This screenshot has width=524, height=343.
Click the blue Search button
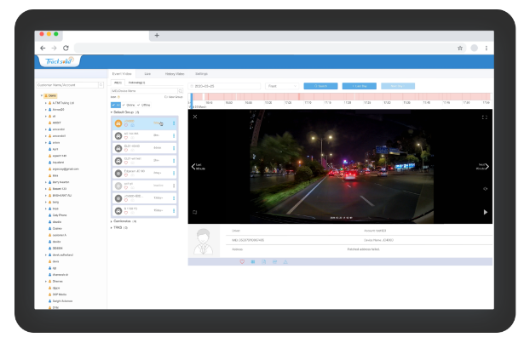coord(322,86)
